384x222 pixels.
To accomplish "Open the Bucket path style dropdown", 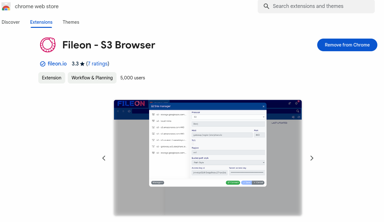I will tap(228, 163).
